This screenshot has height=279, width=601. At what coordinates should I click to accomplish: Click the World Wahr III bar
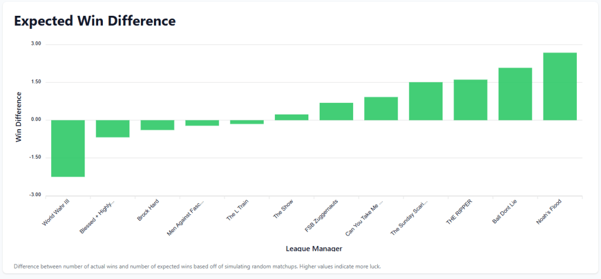click(x=68, y=148)
